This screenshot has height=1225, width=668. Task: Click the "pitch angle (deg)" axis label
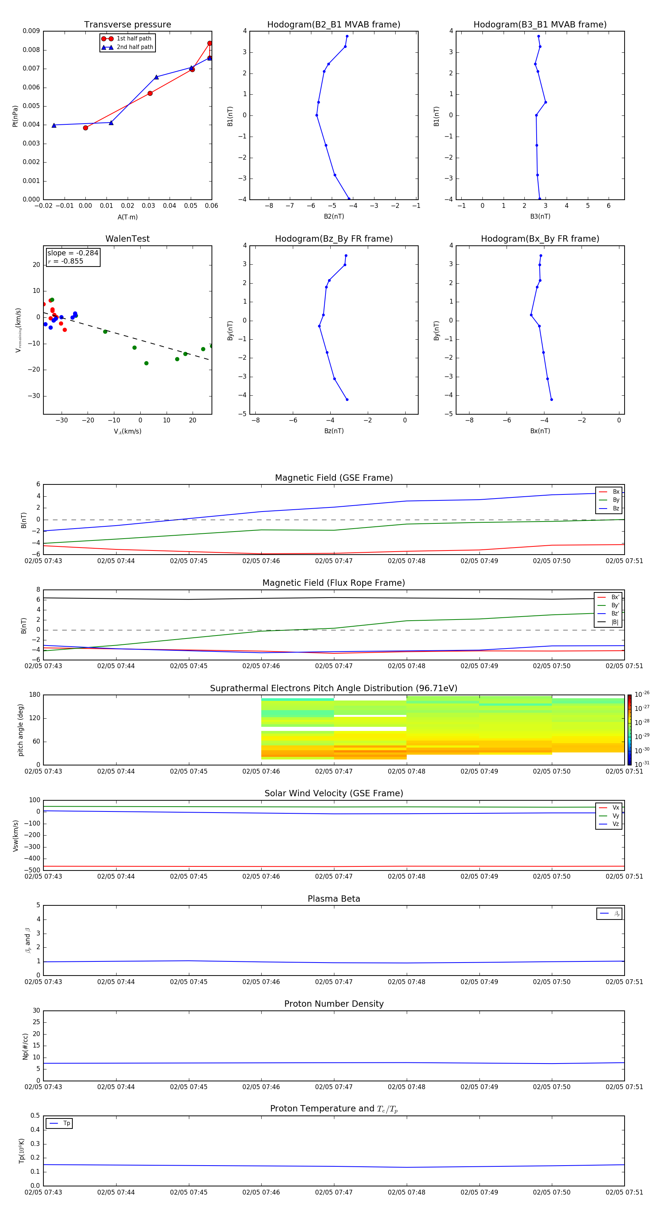[20, 730]
